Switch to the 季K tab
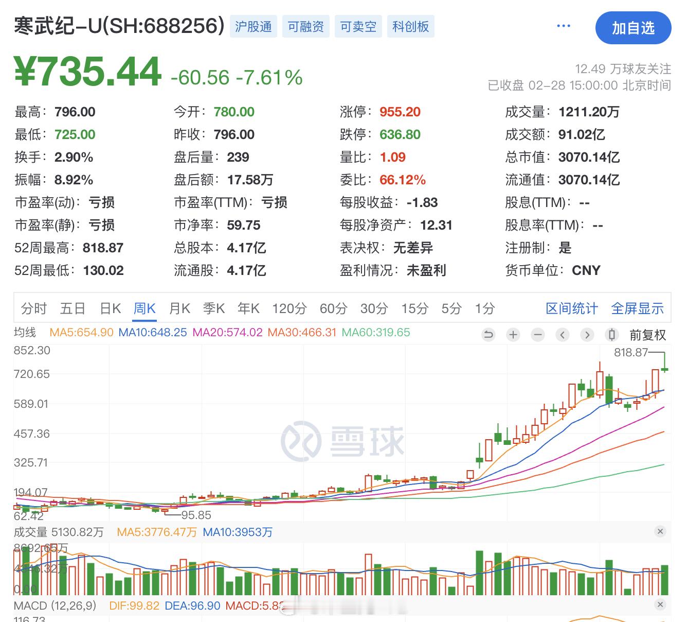Screen dimensions: 687x622 [x=214, y=308]
